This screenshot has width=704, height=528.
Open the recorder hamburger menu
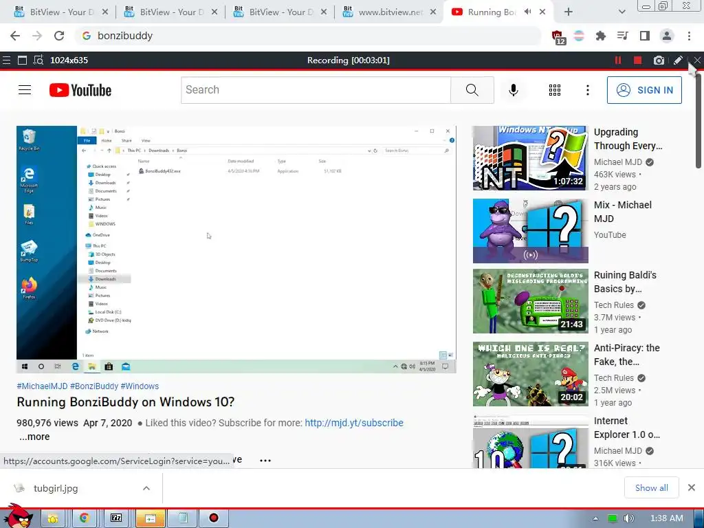(6, 60)
